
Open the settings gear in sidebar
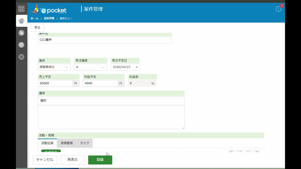tap(21, 57)
